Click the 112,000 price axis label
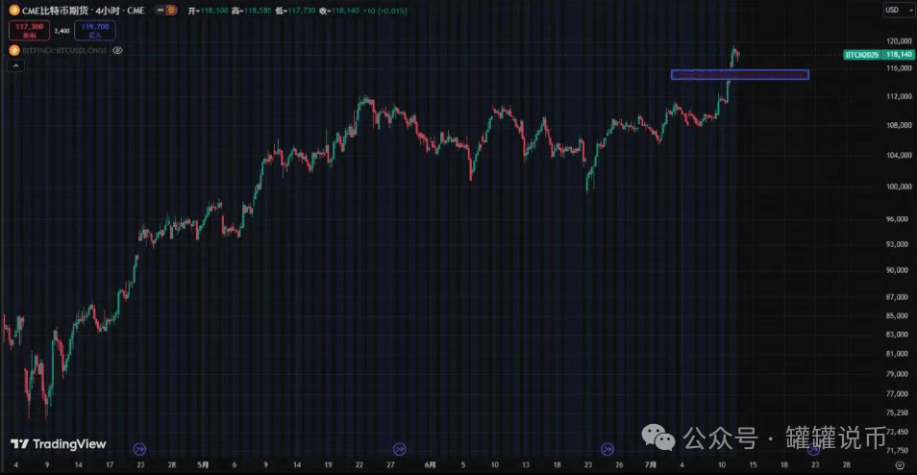Image resolution: width=917 pixels, height=475 pixels. (900, 96)
